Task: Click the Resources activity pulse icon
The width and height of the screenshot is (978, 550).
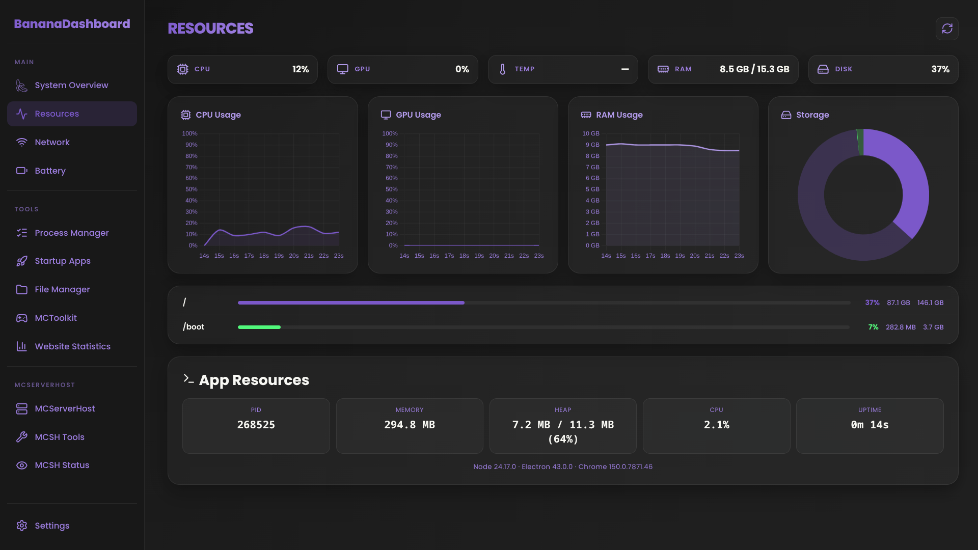Action: click(21, 114)
